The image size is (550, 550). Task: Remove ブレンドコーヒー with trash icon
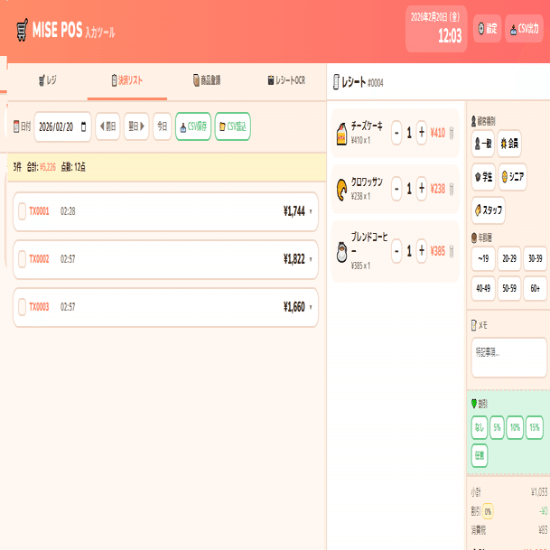pyautogui.click(x=452, y=251)
